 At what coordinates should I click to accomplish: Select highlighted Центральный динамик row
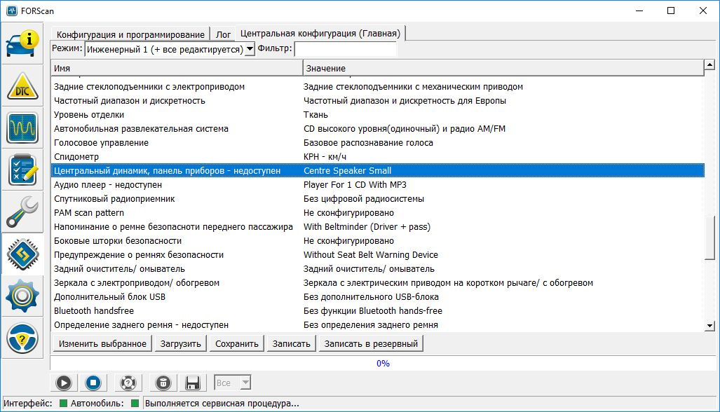[x=377, y=171]
